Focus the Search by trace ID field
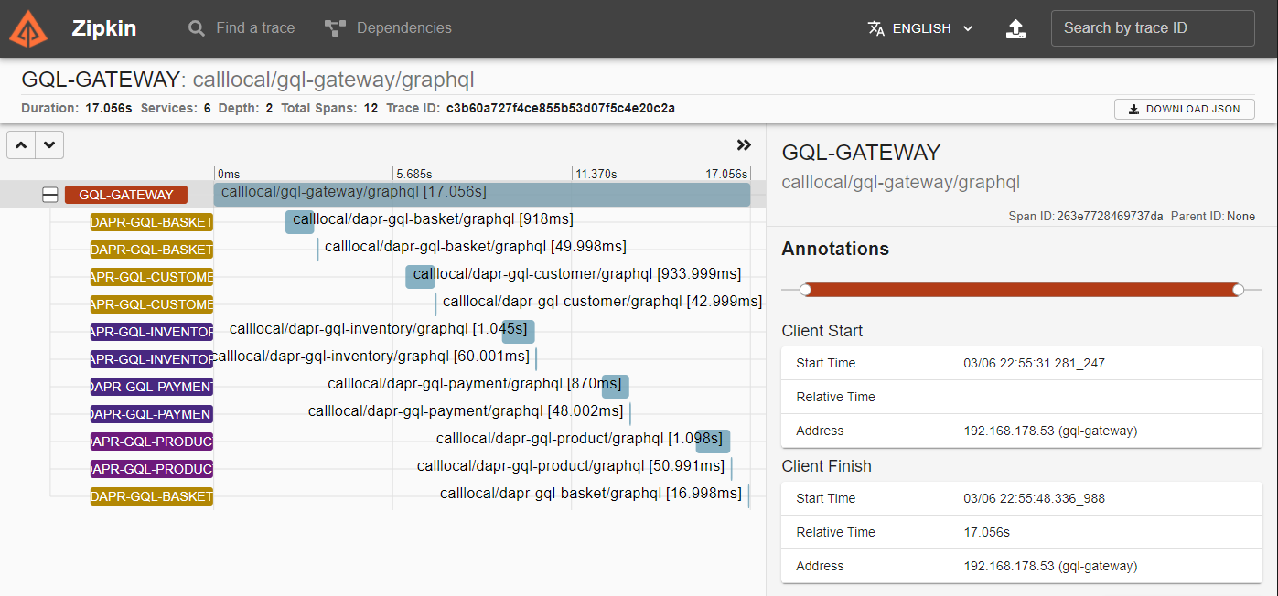This screenshot has height=596, width=1278. tap(1153, 28)
